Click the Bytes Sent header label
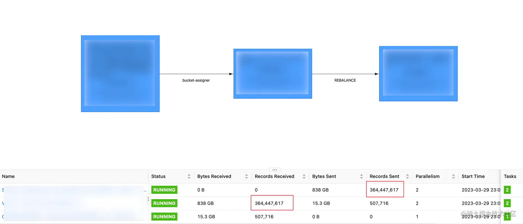This screenshot has height=224, width=523. point(324,176)
